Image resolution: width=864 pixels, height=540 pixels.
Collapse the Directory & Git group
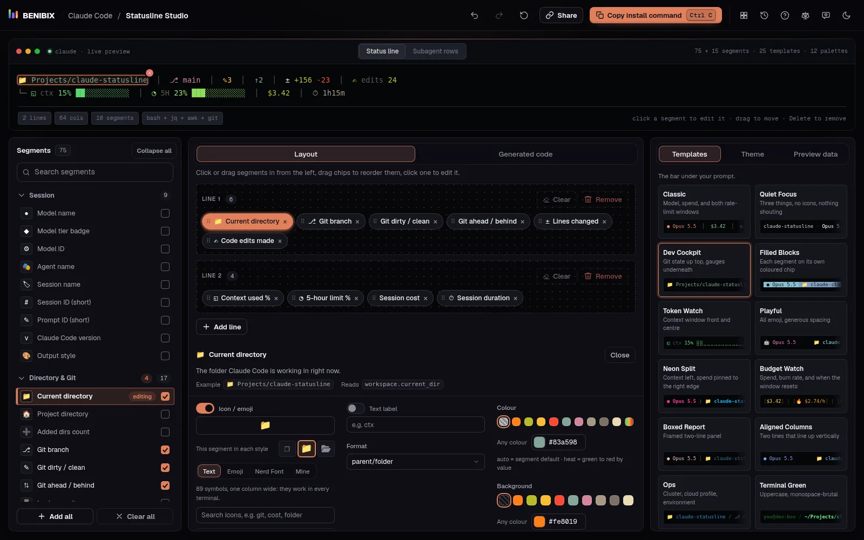point(22,378)
